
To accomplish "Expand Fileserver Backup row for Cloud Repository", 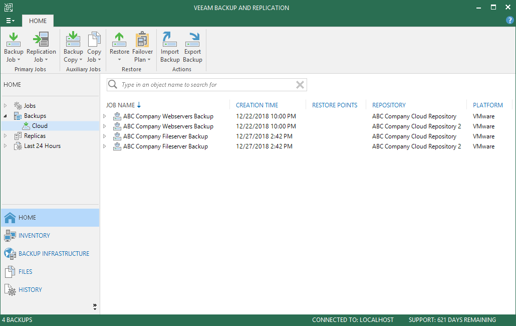I will tap(104, 136).
